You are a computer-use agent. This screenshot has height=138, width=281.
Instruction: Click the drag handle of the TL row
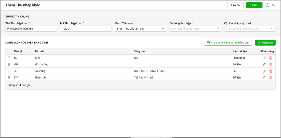tap(9, 58)
